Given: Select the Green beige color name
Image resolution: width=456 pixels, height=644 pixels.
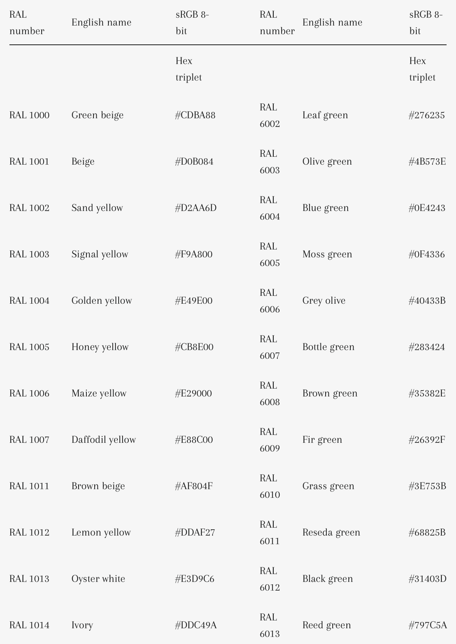Looking at the screenshot, I should (97, 115).
